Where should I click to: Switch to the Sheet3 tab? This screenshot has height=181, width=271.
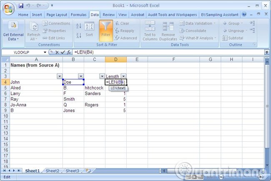point(72,171)
